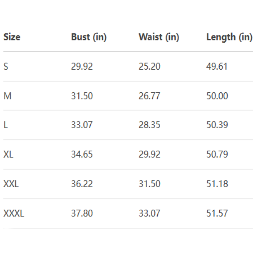
Task: Click waist value 28.35 for size L
Action: tap(149, 125)
